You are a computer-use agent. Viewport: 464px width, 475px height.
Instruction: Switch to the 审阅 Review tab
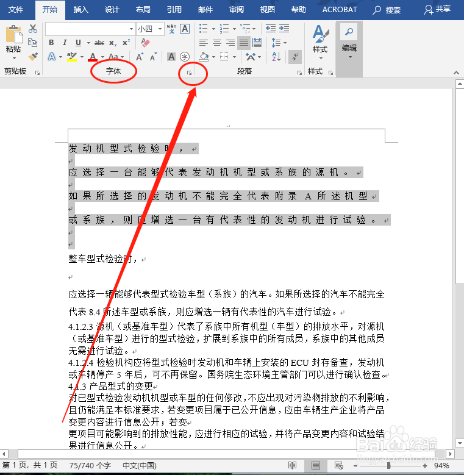pos(237,10)
